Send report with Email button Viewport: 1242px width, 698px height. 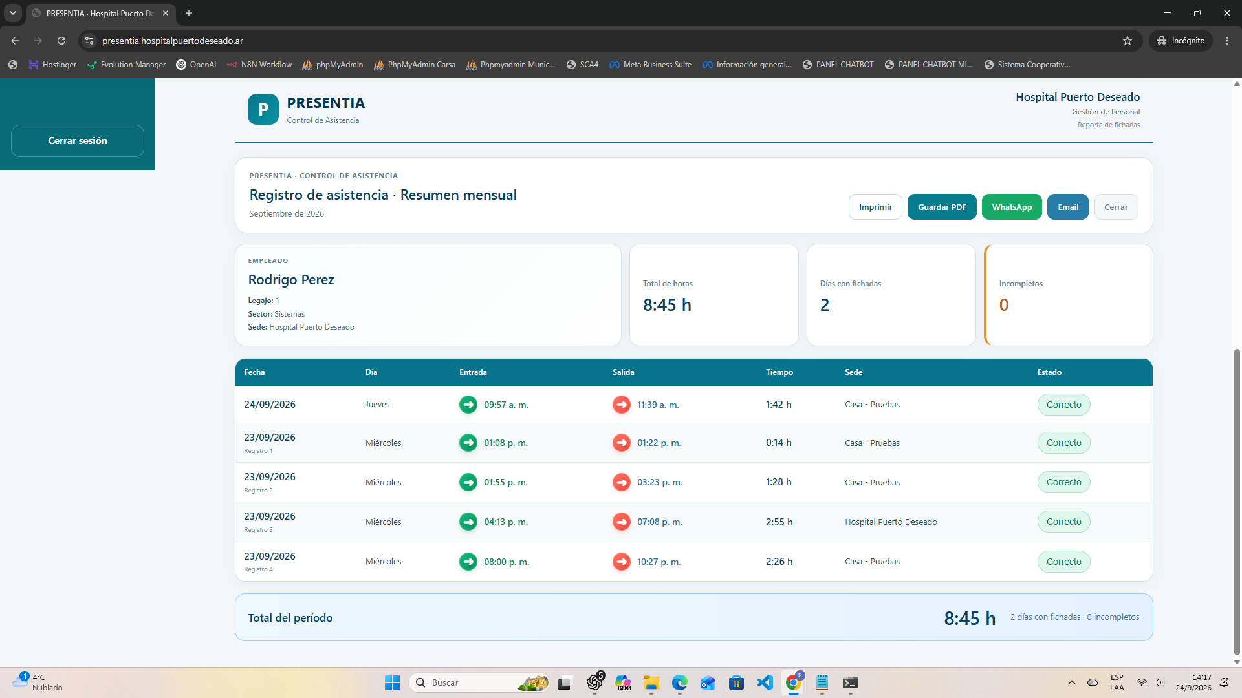click(1068, 207)
